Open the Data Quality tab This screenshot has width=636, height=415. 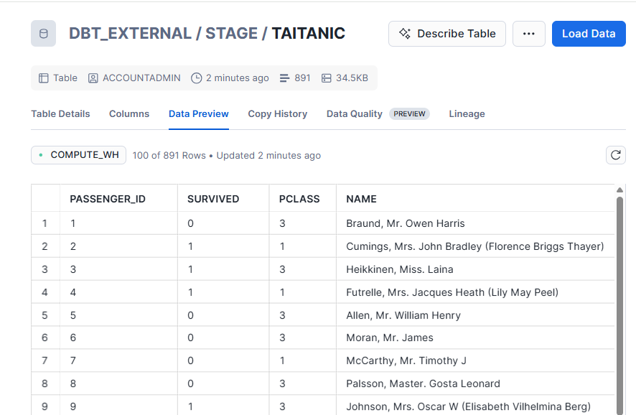coord(355,113)
